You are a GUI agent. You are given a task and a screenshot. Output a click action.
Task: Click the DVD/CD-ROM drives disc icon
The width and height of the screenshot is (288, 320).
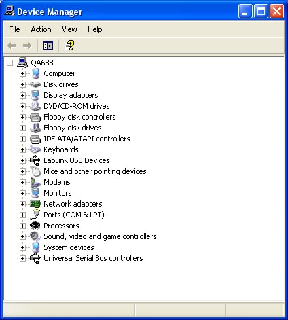[x=35, y=106]
